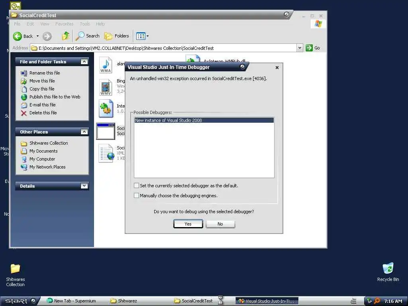Click Rename this file
Image resolution: width=408 pixels, height=306 pixels.
point(45,73)
